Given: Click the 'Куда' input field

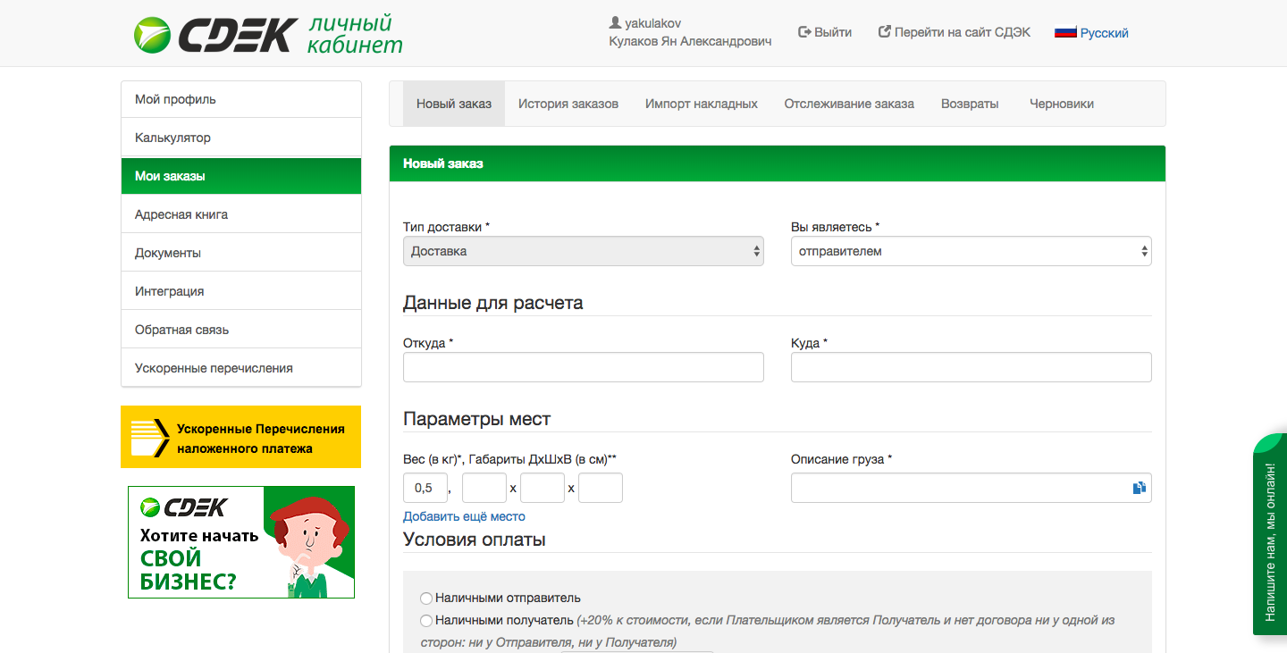Looking at the screenshot, I should point(971,367).
